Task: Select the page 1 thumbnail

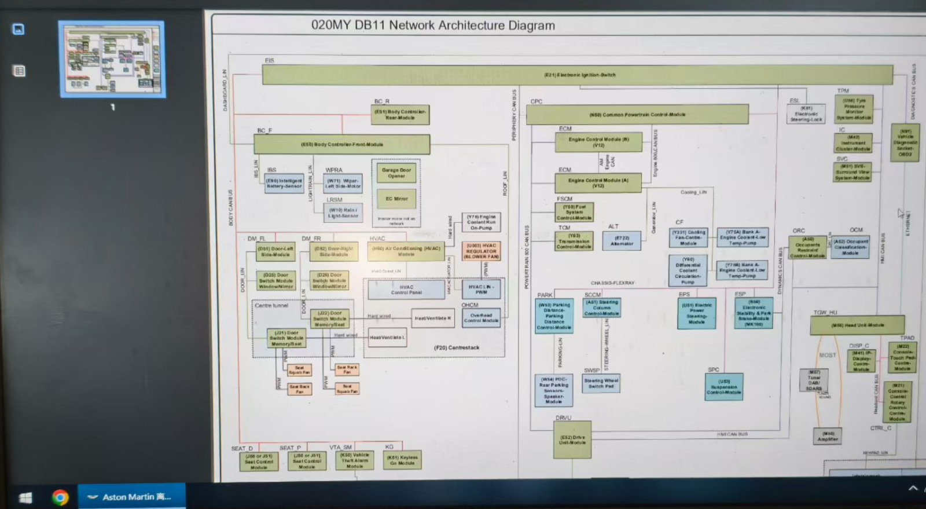Action: click(112, 59)
